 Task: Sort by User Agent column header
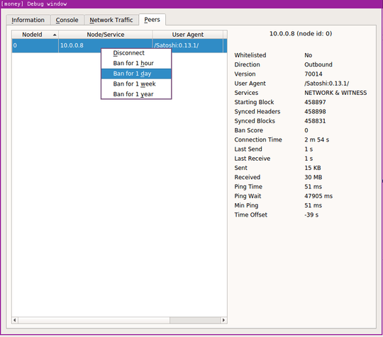pyautogui.click(x=187, y=35)
